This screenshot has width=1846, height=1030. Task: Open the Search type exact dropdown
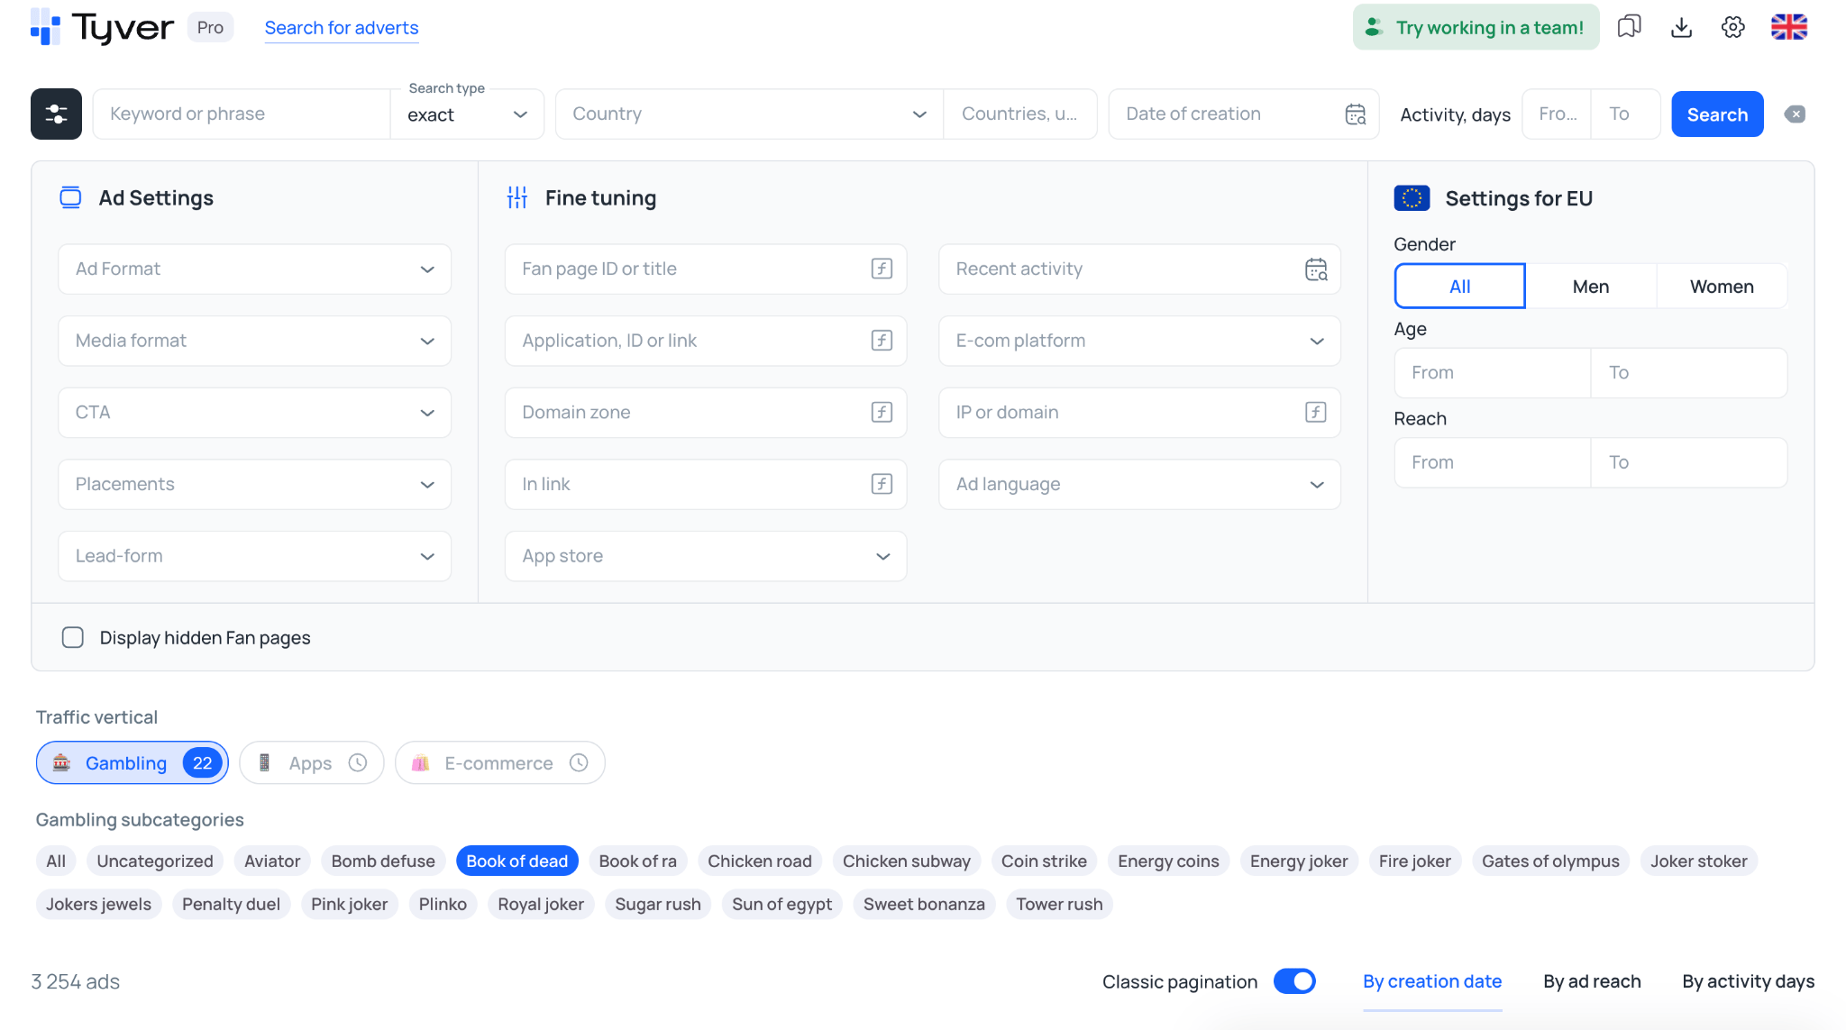pos(467,114)
